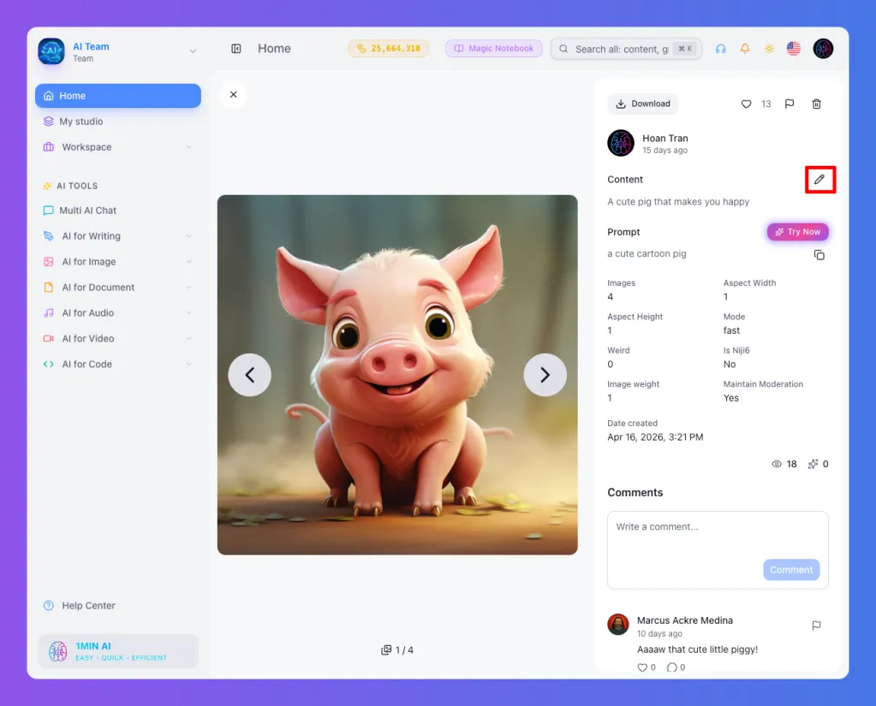Image resolution: width=876 pixels, height=706 pixels.
Task: Like the image with the heart icon
Action: 746,104
